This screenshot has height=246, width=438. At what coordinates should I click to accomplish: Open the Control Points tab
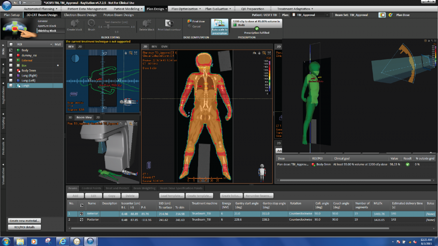point(91,188)
